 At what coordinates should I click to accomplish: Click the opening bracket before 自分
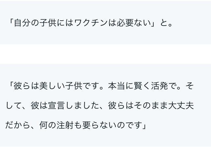click(x=11, y=23)
